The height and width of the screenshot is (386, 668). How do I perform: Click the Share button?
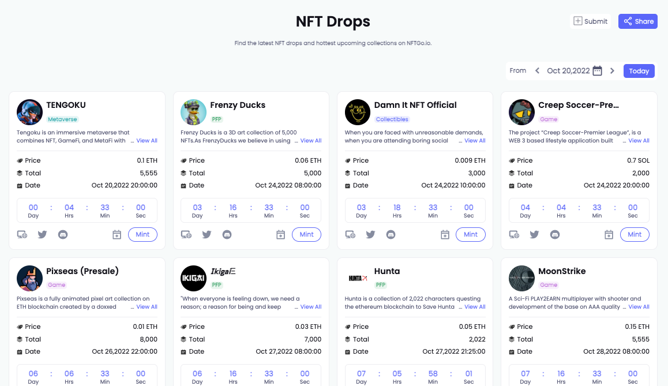coord(638,21)
